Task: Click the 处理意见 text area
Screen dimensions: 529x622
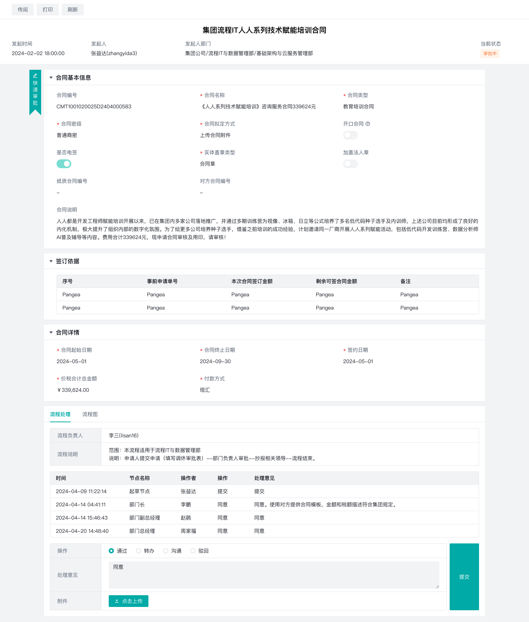Action: pos(274,575)
